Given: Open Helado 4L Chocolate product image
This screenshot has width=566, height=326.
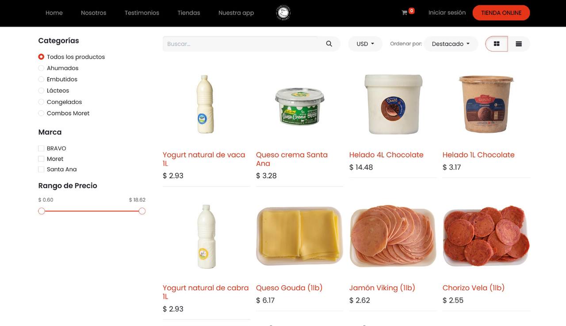Looking at the screenshot, I should coord(393,104).
